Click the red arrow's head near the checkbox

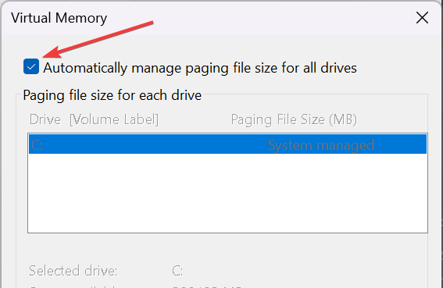pyautogui.click(x=51, y=53)
